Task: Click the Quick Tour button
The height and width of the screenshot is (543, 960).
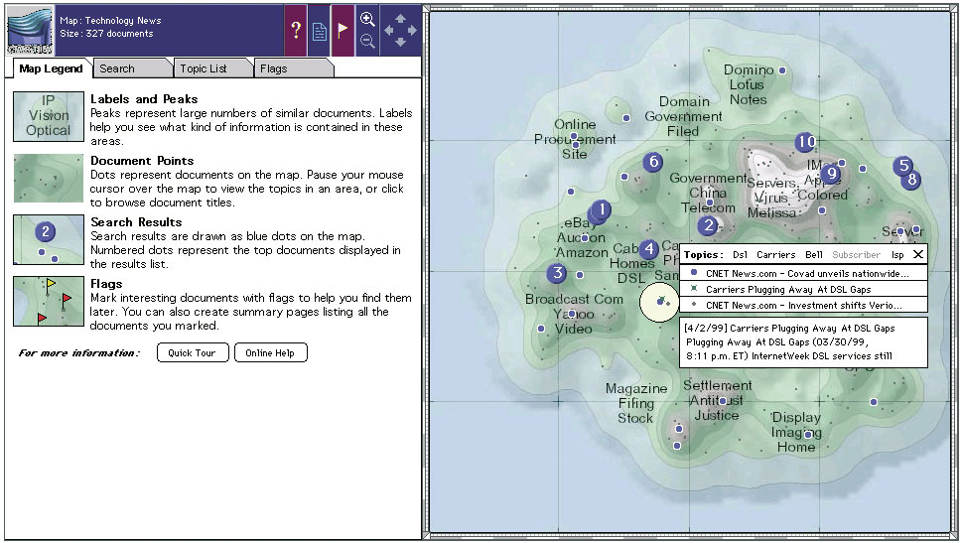Action: (193, 352)
